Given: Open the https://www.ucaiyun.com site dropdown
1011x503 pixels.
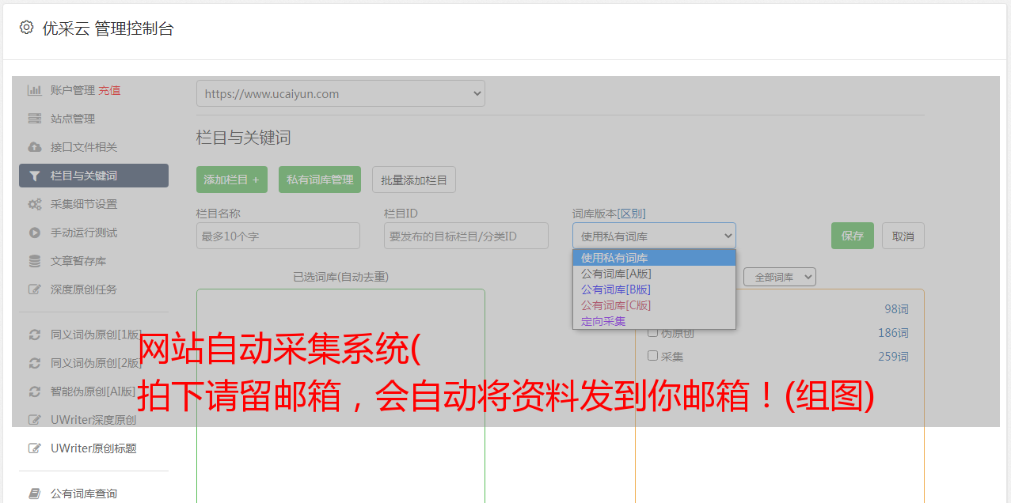Looking at the screenshot, I should (x=340, y=93).
